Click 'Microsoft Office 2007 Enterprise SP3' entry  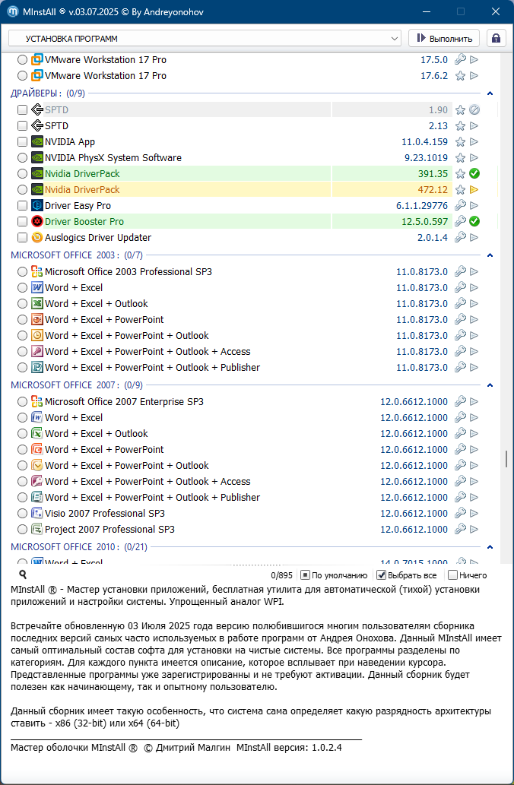coord(124,401)
